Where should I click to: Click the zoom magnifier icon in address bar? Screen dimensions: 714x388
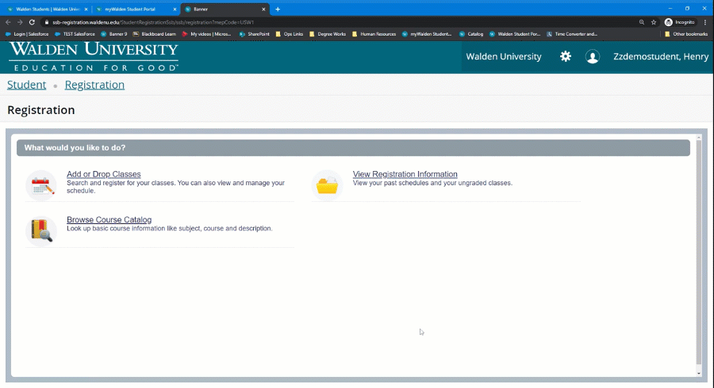point(641,22)
